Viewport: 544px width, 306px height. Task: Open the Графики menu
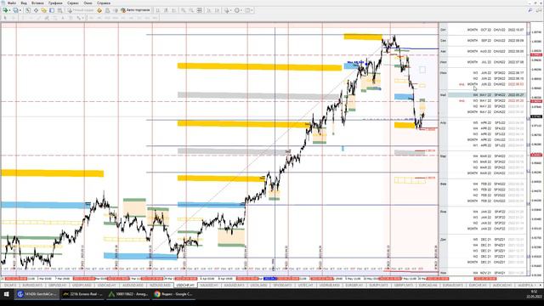tap(55, 3)
